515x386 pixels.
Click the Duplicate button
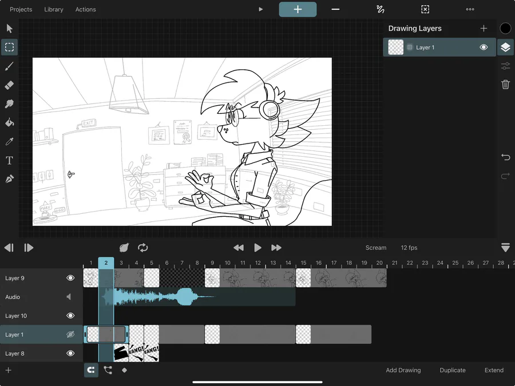point(452,370)
